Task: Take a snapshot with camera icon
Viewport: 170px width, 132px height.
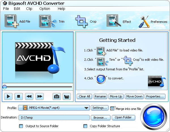Action: 57,96
